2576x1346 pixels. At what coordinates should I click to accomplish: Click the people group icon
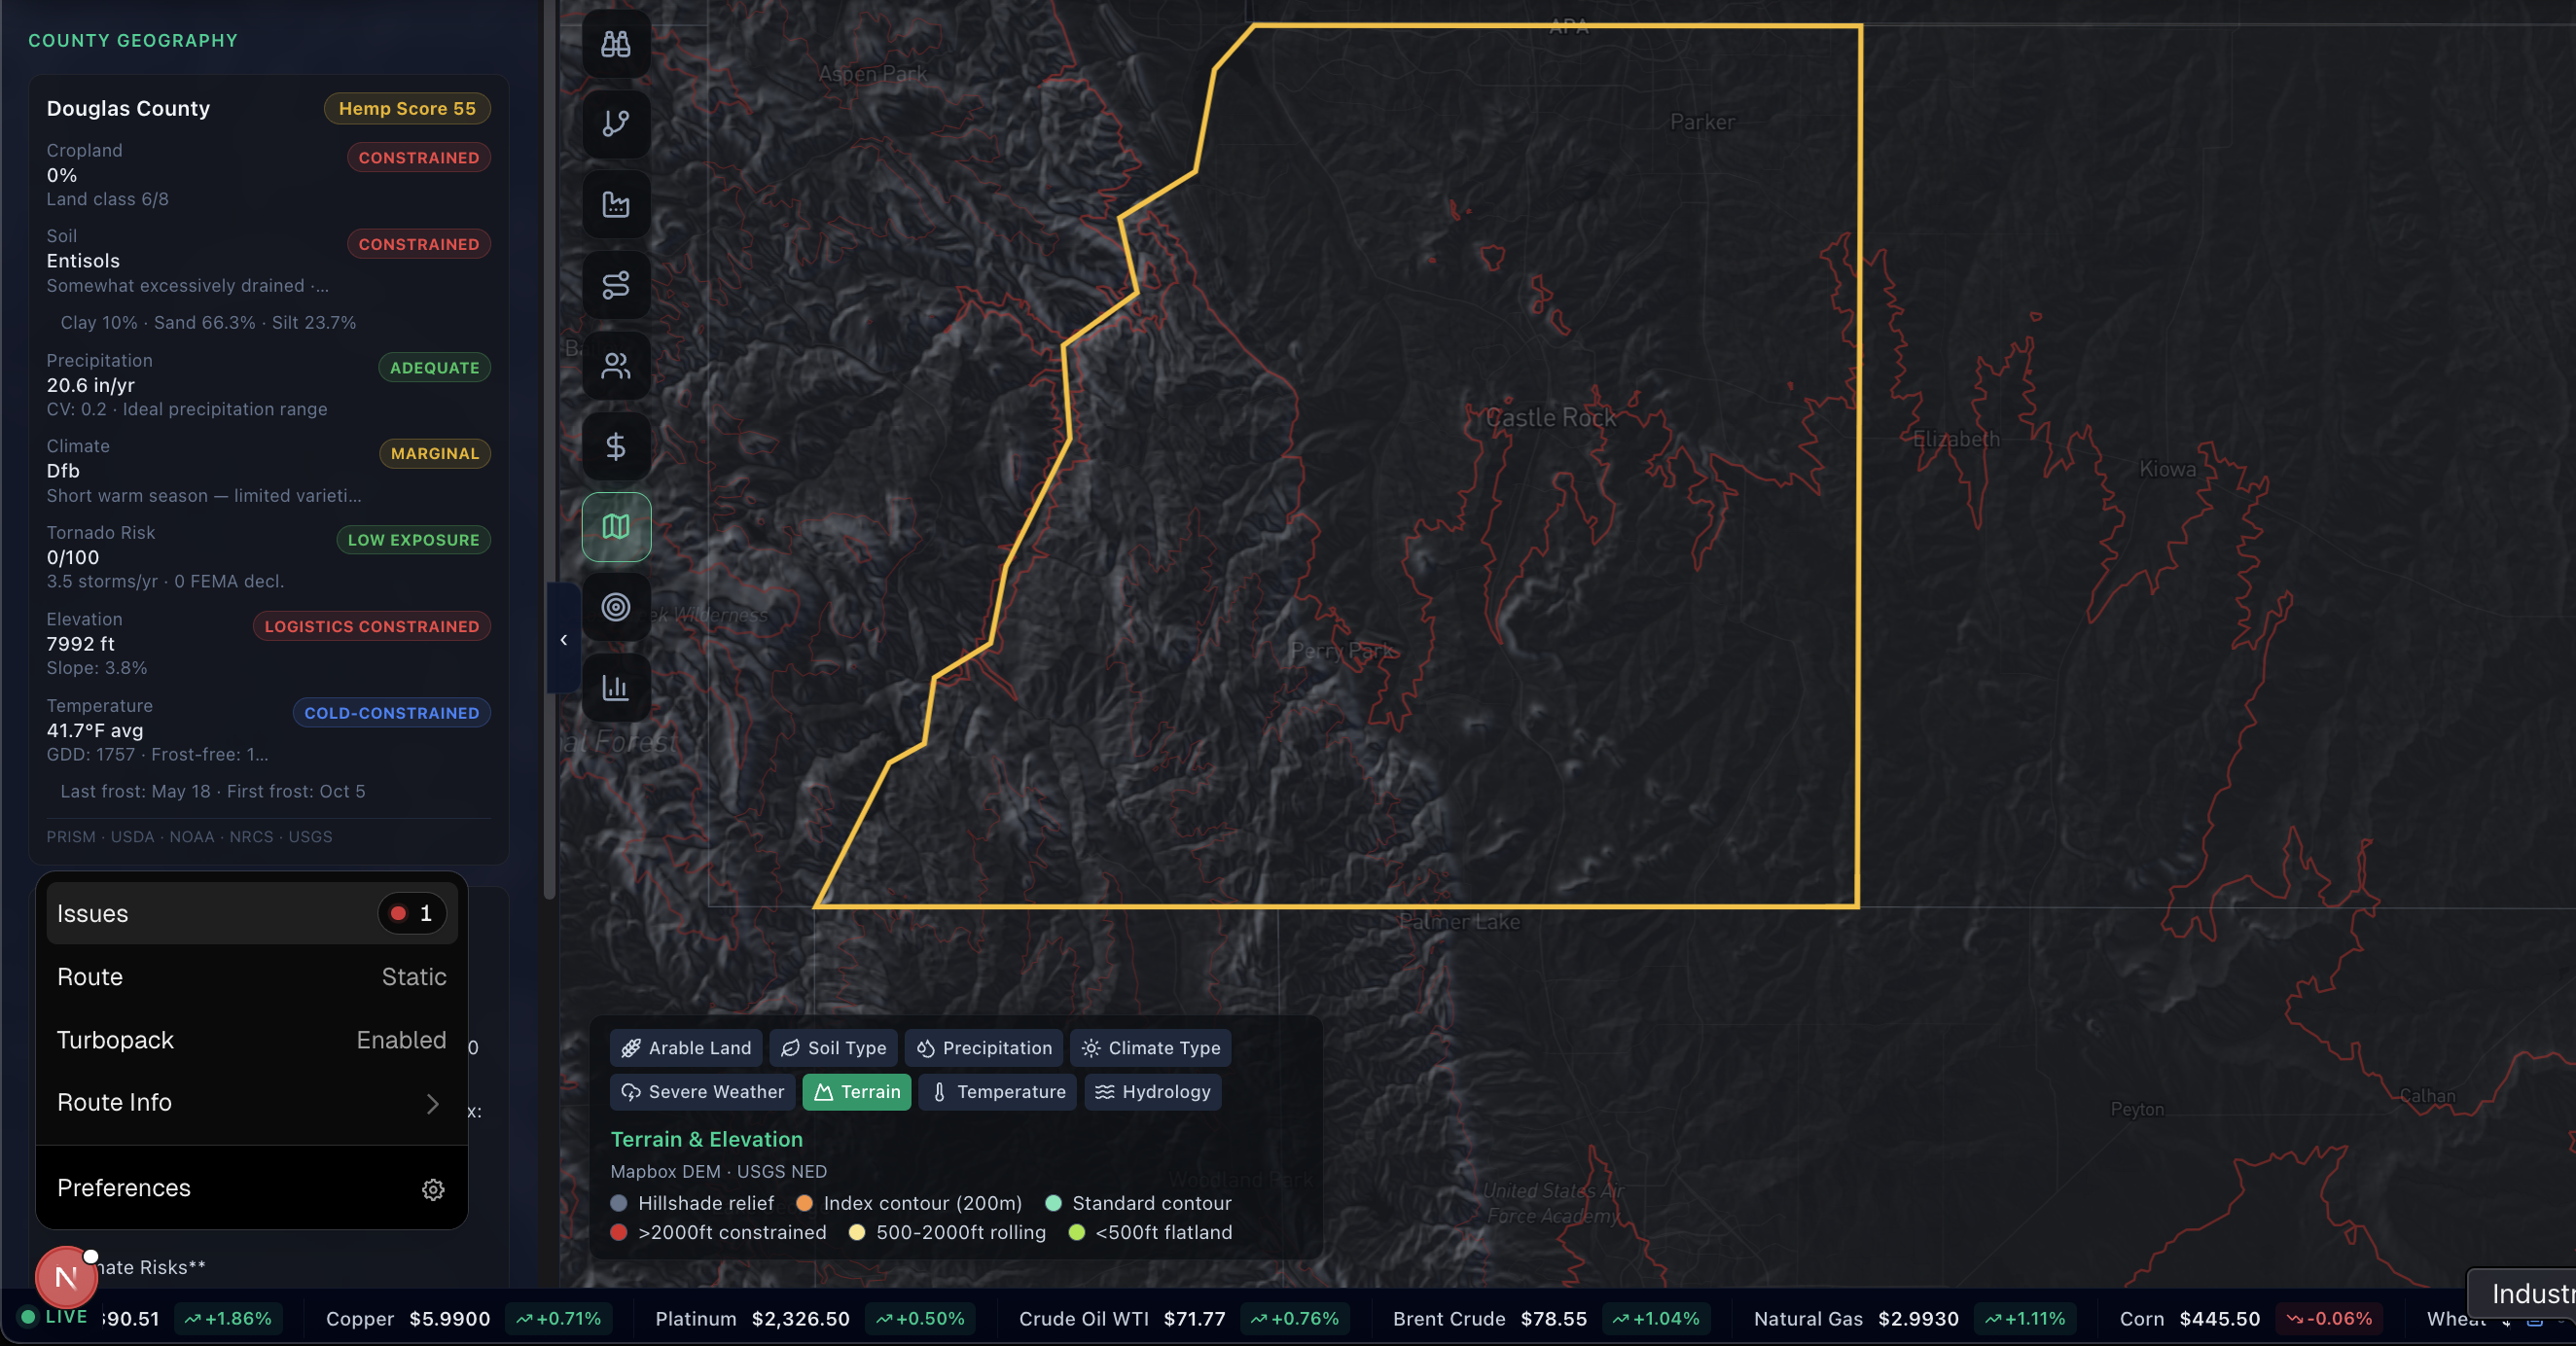tap(616, 366)
